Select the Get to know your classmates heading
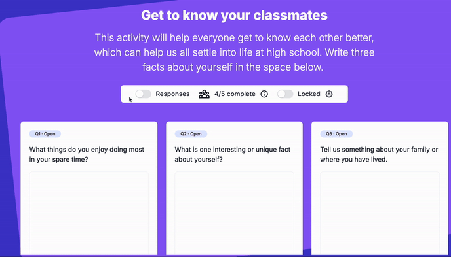 click(x=235, y=16)
